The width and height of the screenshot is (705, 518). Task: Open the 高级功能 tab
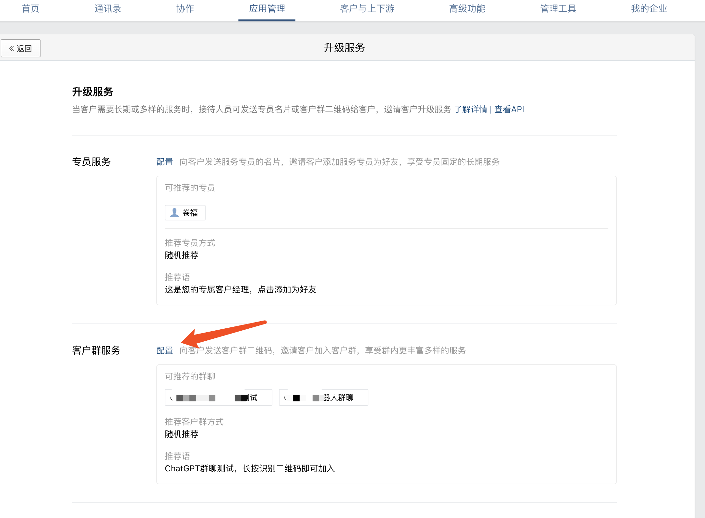[467, 9]
